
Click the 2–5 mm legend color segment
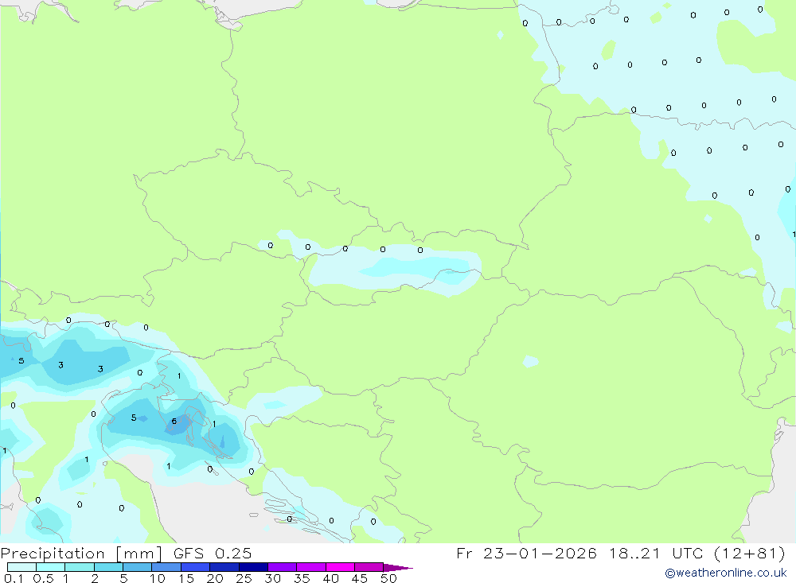pyautogui.click(x=108, y=567)
